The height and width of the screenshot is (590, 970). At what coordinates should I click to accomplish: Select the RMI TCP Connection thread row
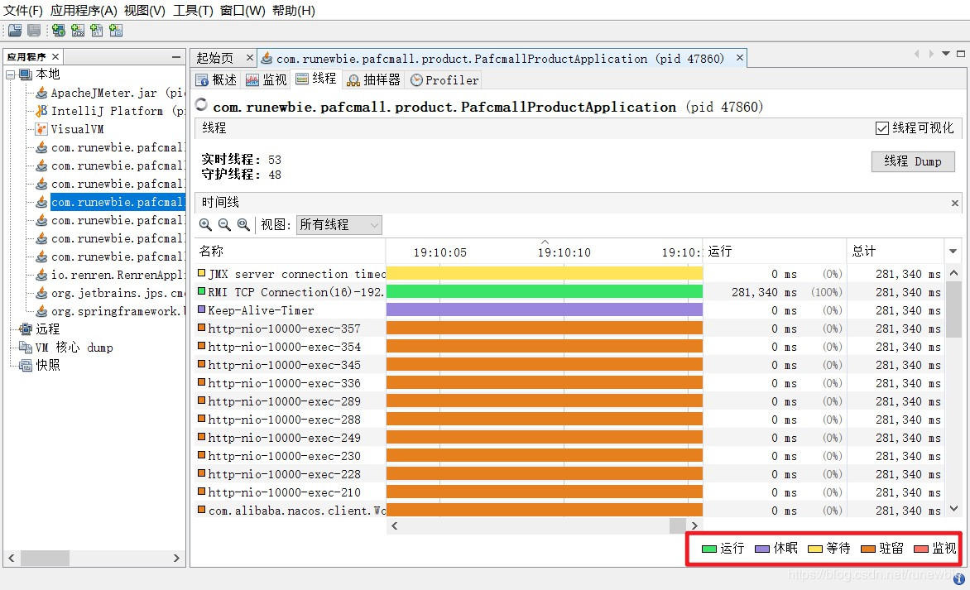(569, 292)
